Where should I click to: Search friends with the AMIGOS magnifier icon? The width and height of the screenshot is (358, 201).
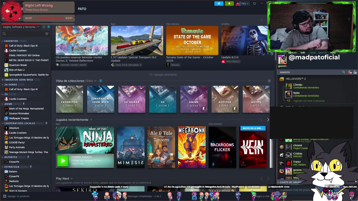(344, 72)
